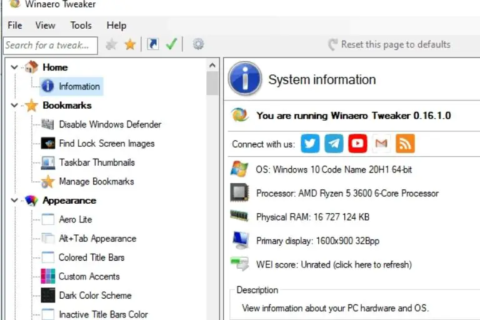Viewport: 480px width, 320px height.
Task: Select Inactive Title Bars Color item
Action: (x=103, y=314)
